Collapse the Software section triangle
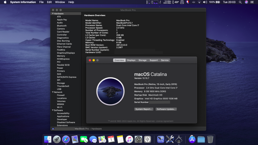The height and width of the screenshot is (145, 258). coord(53,110)
